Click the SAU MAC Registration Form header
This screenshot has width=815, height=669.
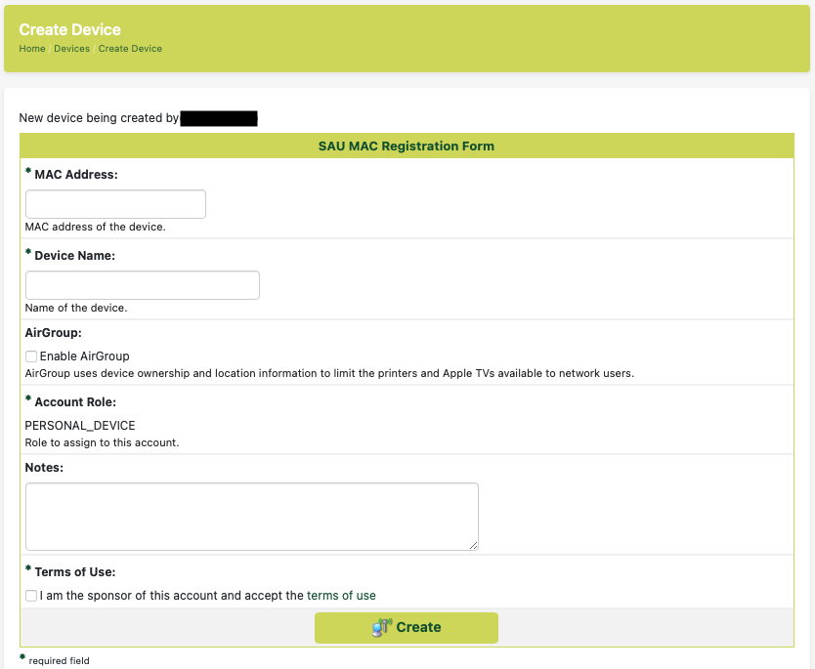coord(407,146)
